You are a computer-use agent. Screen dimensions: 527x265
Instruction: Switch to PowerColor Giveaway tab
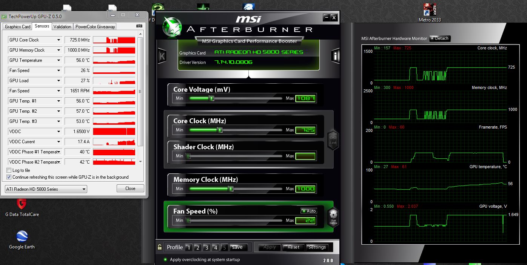coord(95,27)
